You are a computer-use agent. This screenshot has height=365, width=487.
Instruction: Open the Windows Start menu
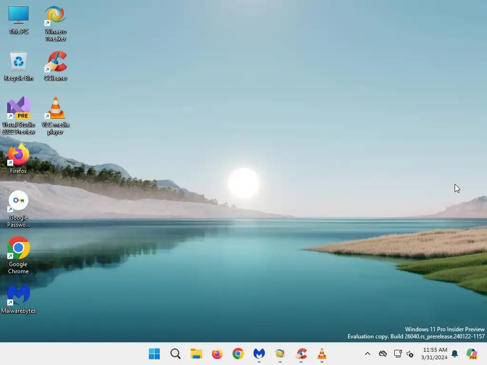[x=155, y=354]
